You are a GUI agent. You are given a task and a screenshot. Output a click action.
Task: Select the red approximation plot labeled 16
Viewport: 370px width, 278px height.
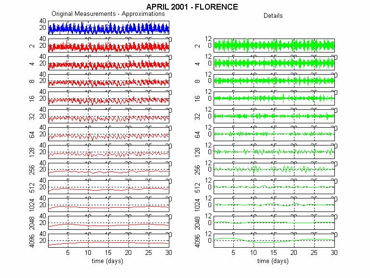tap(109, 98)
